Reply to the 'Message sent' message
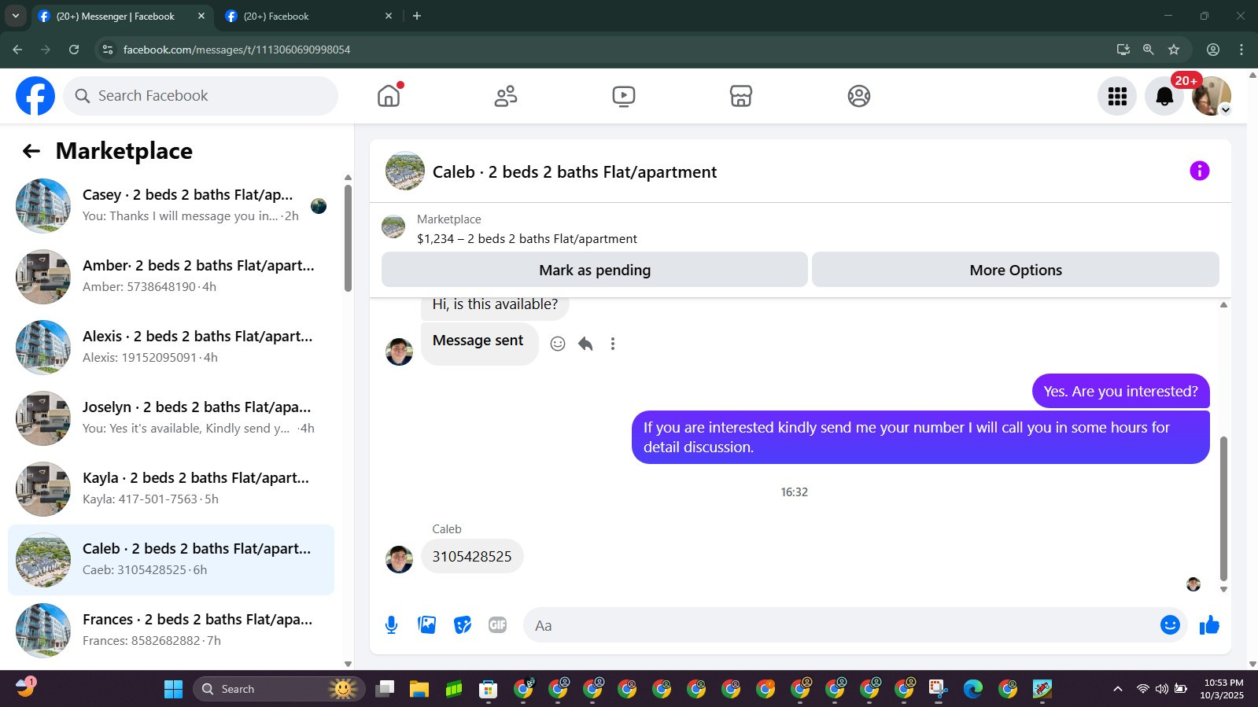 (585, 344)
